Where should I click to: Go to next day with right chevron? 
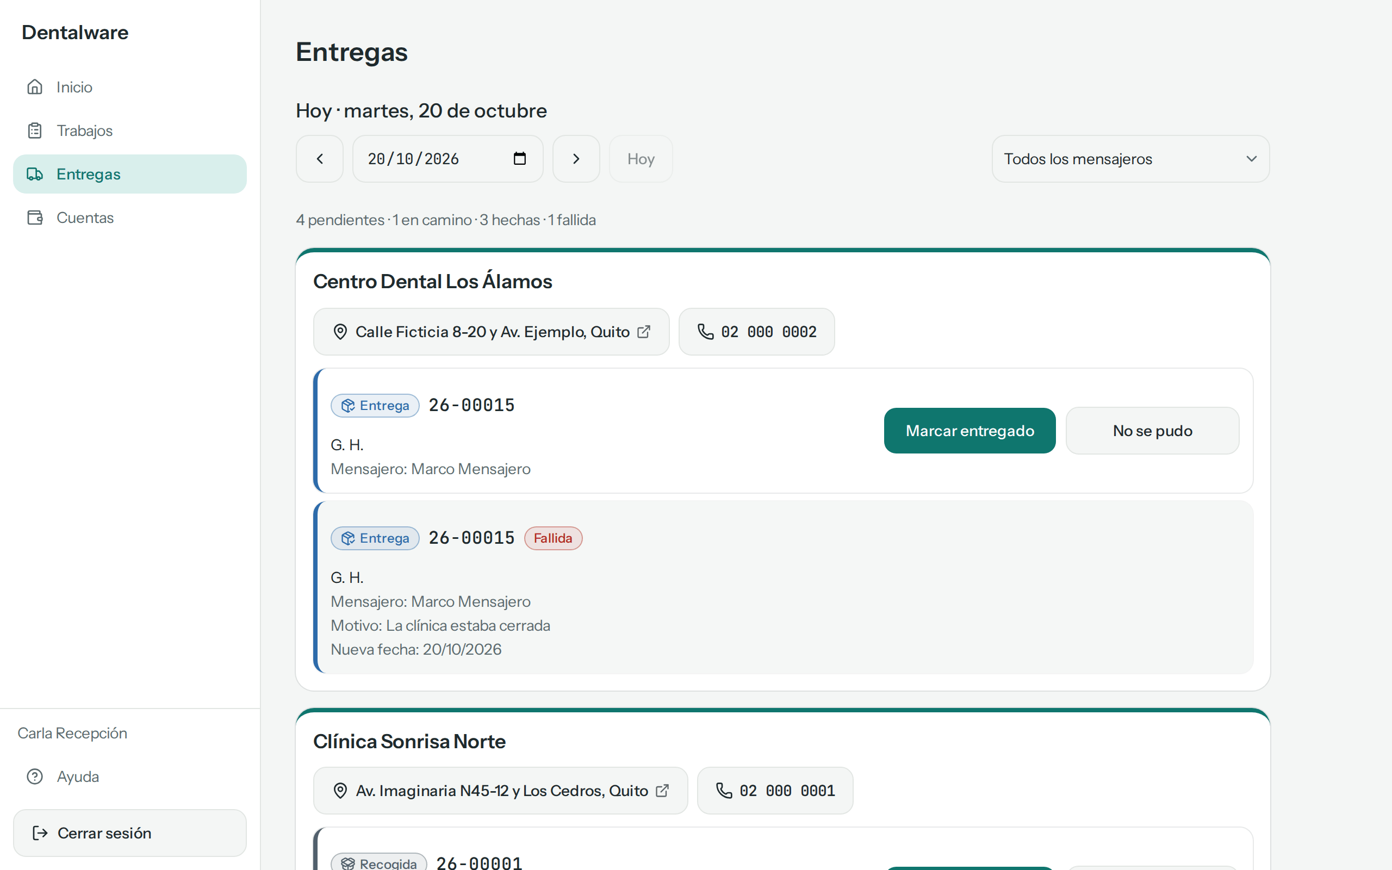point(576,159)
